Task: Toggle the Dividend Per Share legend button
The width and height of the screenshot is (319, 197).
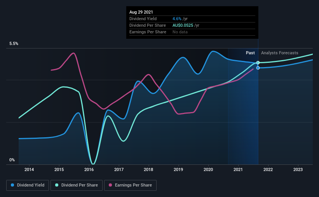Action: [77, 185]
